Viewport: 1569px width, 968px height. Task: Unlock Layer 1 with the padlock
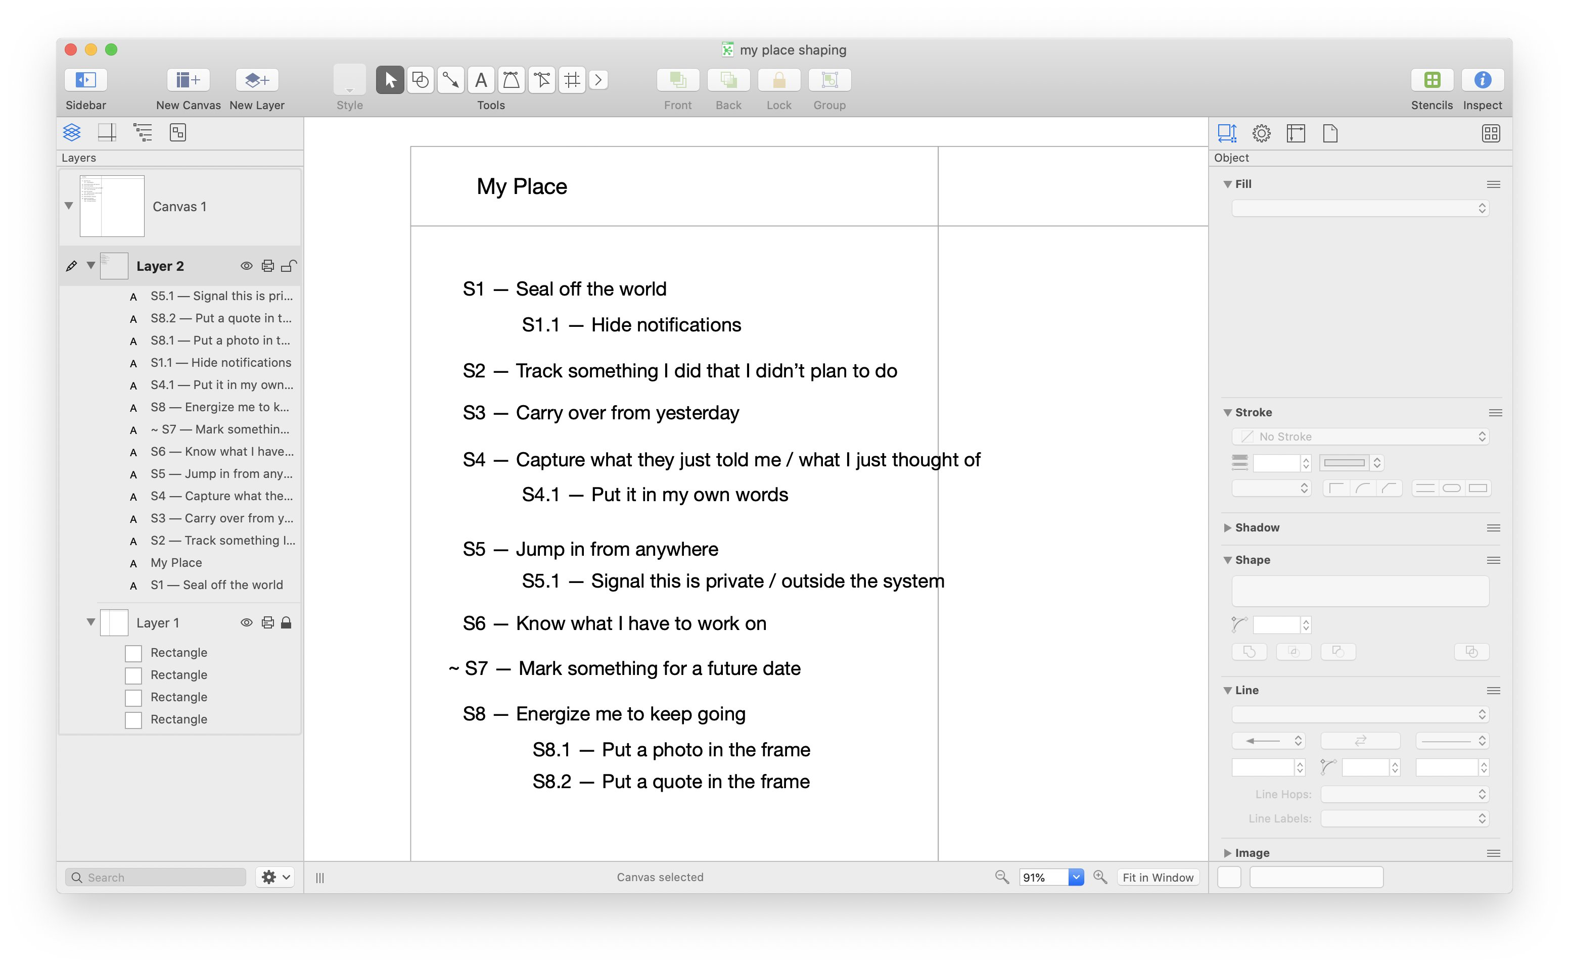[286, 622]
